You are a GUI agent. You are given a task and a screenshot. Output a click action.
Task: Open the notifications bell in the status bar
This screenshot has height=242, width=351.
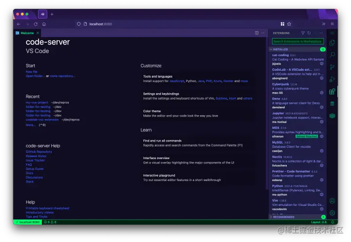coord(333,222)
